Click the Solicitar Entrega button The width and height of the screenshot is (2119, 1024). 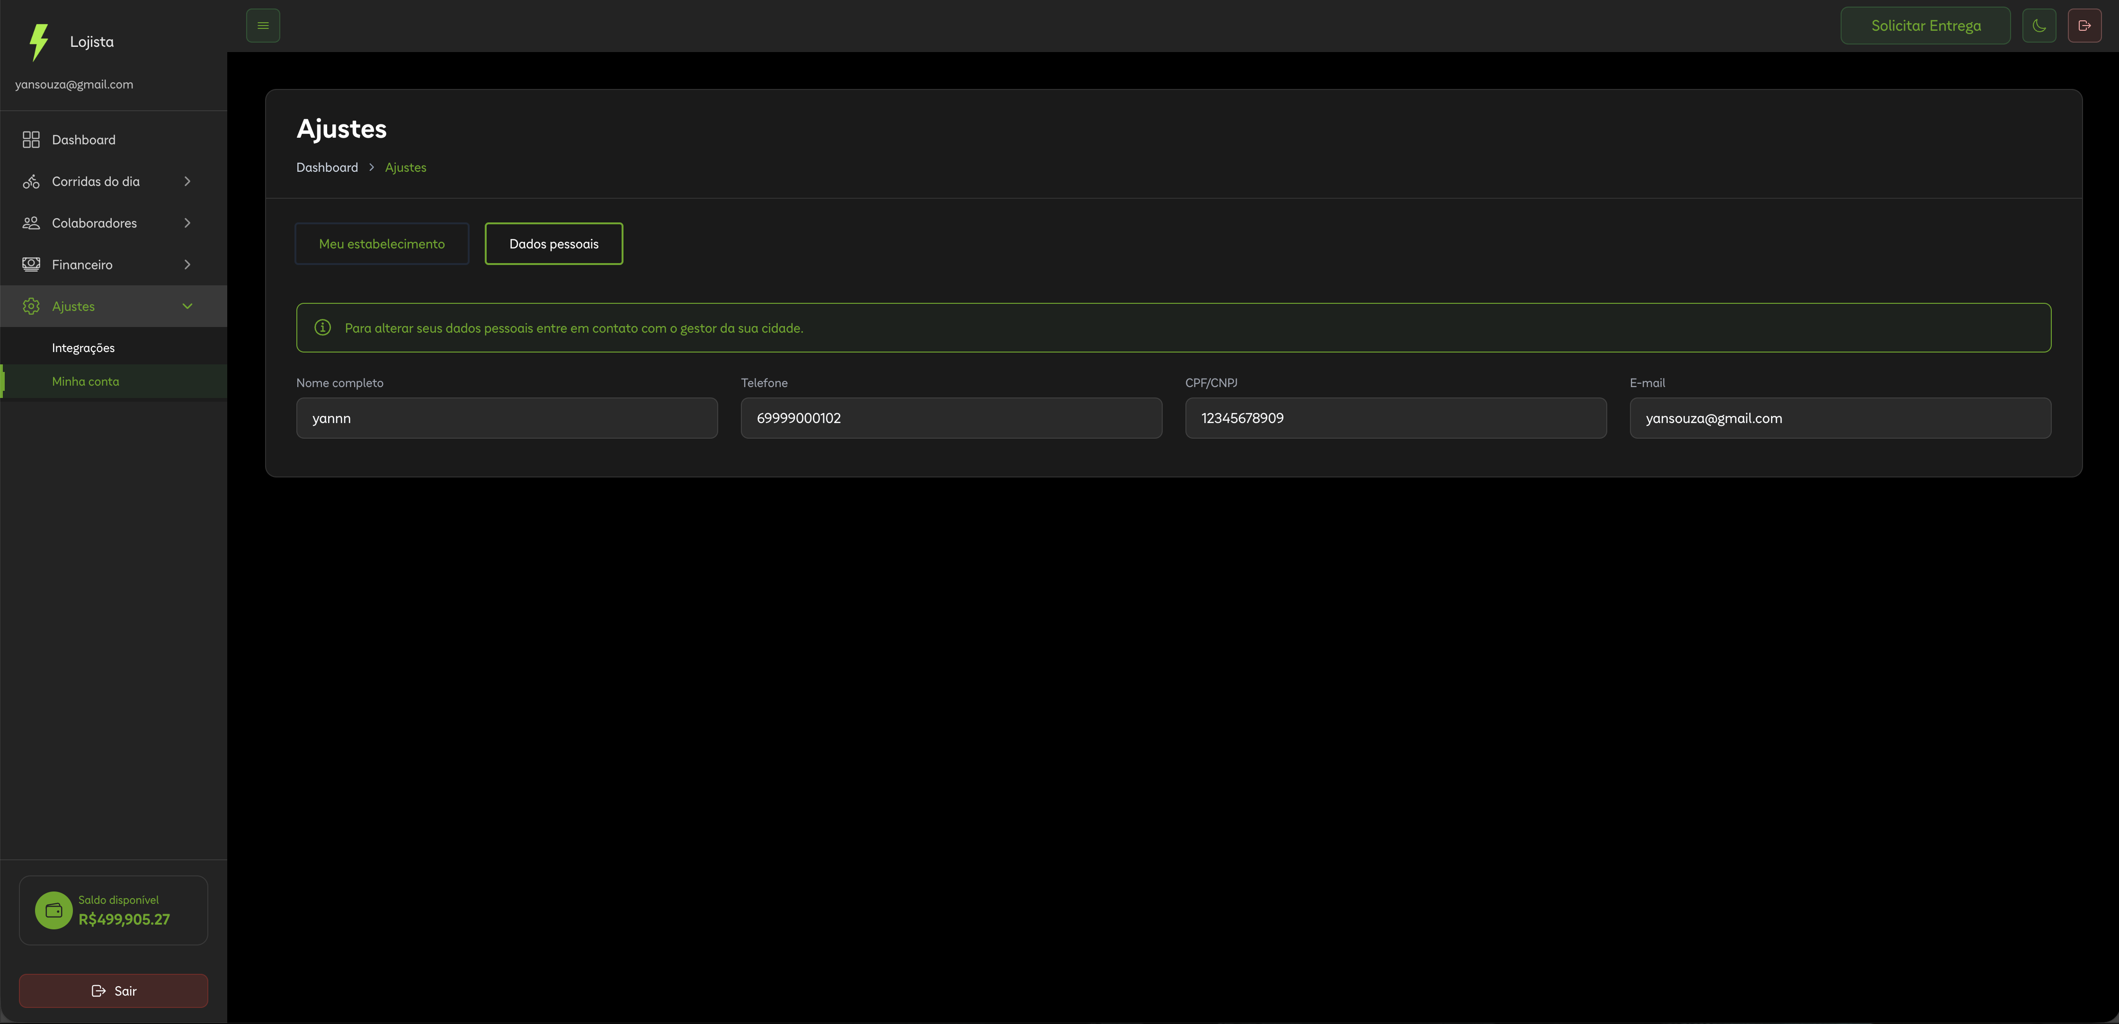click(1925, 26)
